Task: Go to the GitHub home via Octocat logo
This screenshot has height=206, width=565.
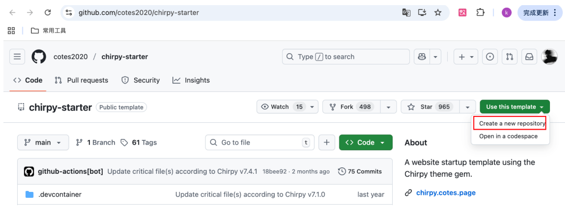Action: 39,57
